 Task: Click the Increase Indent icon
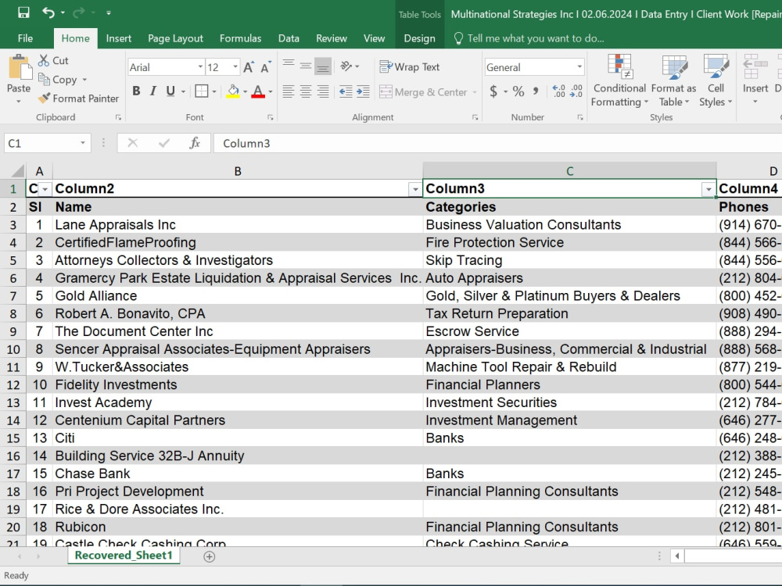[363, 91]
